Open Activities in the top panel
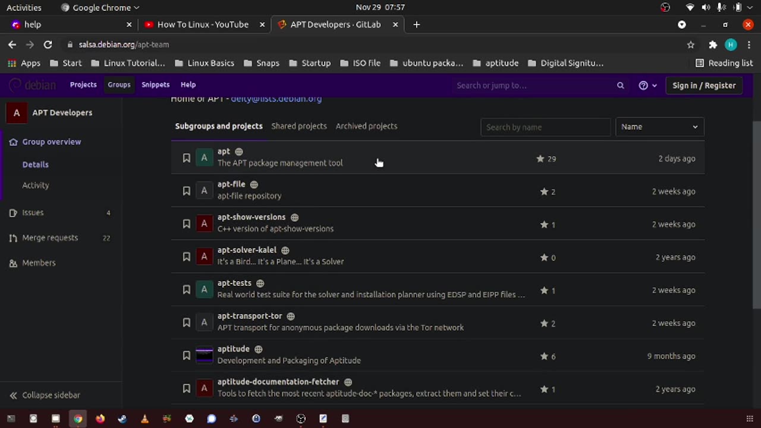Viewport: 761px width, 428px height. coord(24,8)
